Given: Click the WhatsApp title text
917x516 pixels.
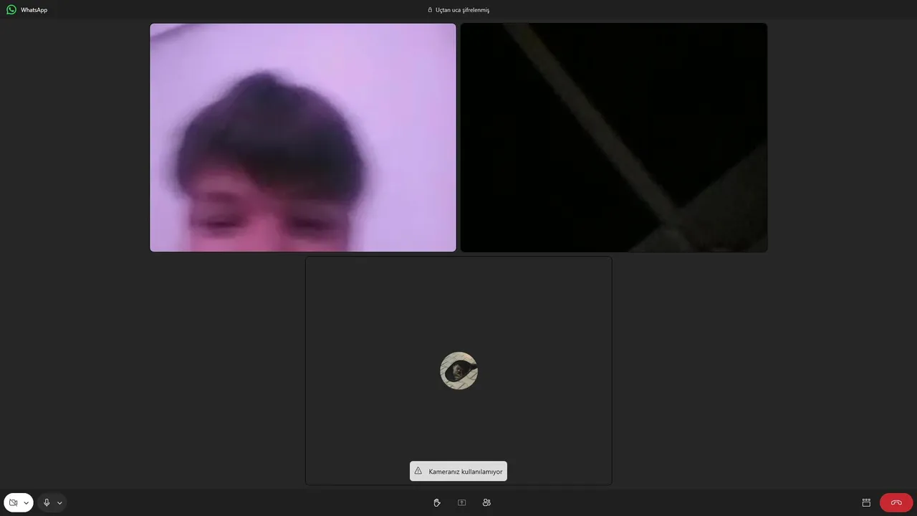Looking at the screenshot, I should click(34, 10).
